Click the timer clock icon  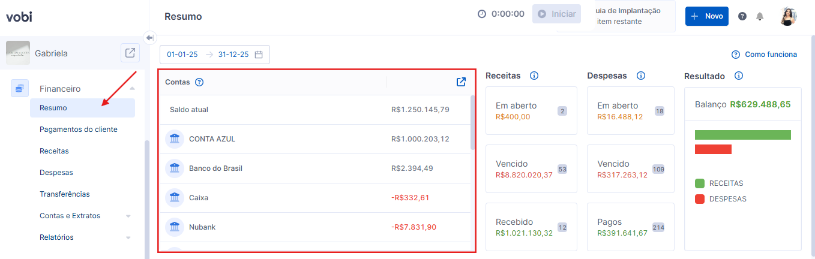tap(482, 14)
